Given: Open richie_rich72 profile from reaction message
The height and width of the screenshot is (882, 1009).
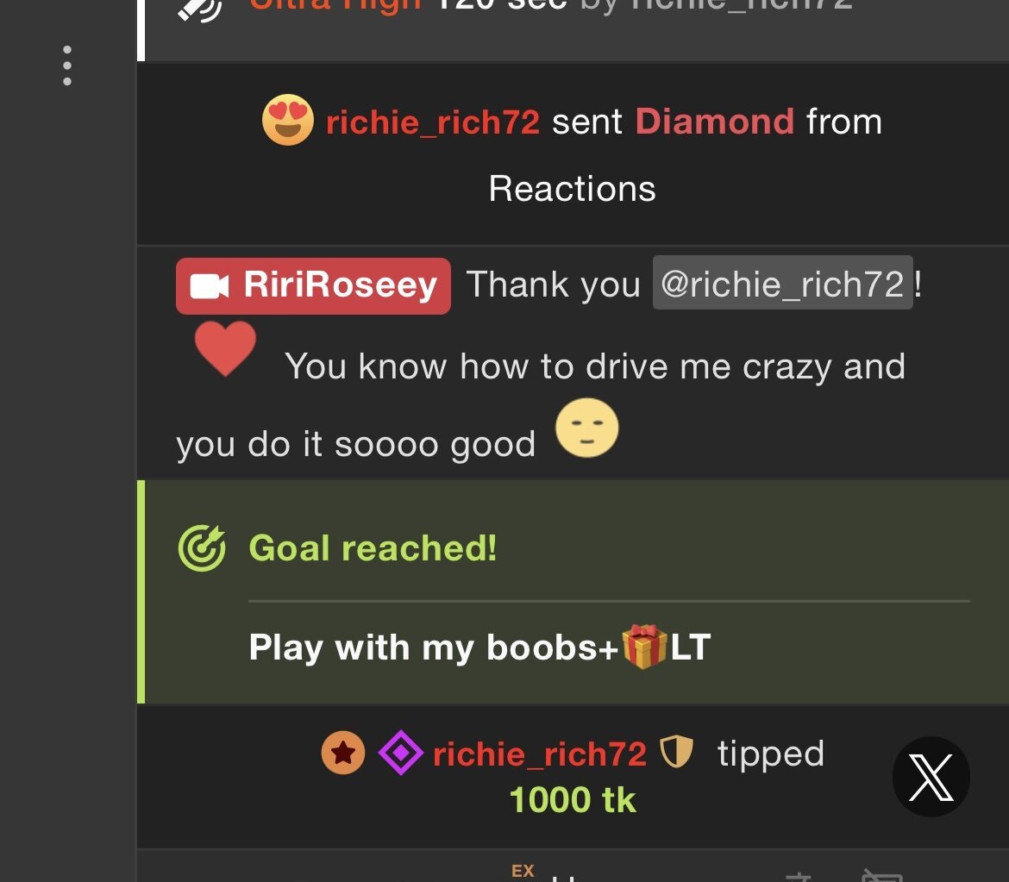Looking at the screenshot, I should (432, 122).
